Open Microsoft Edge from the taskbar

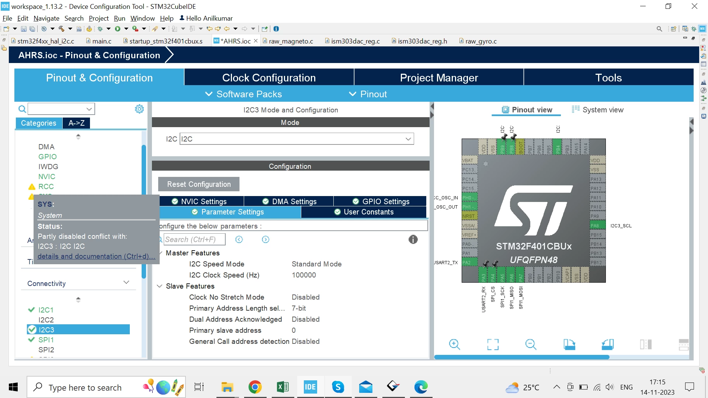[x=421, y=387]
